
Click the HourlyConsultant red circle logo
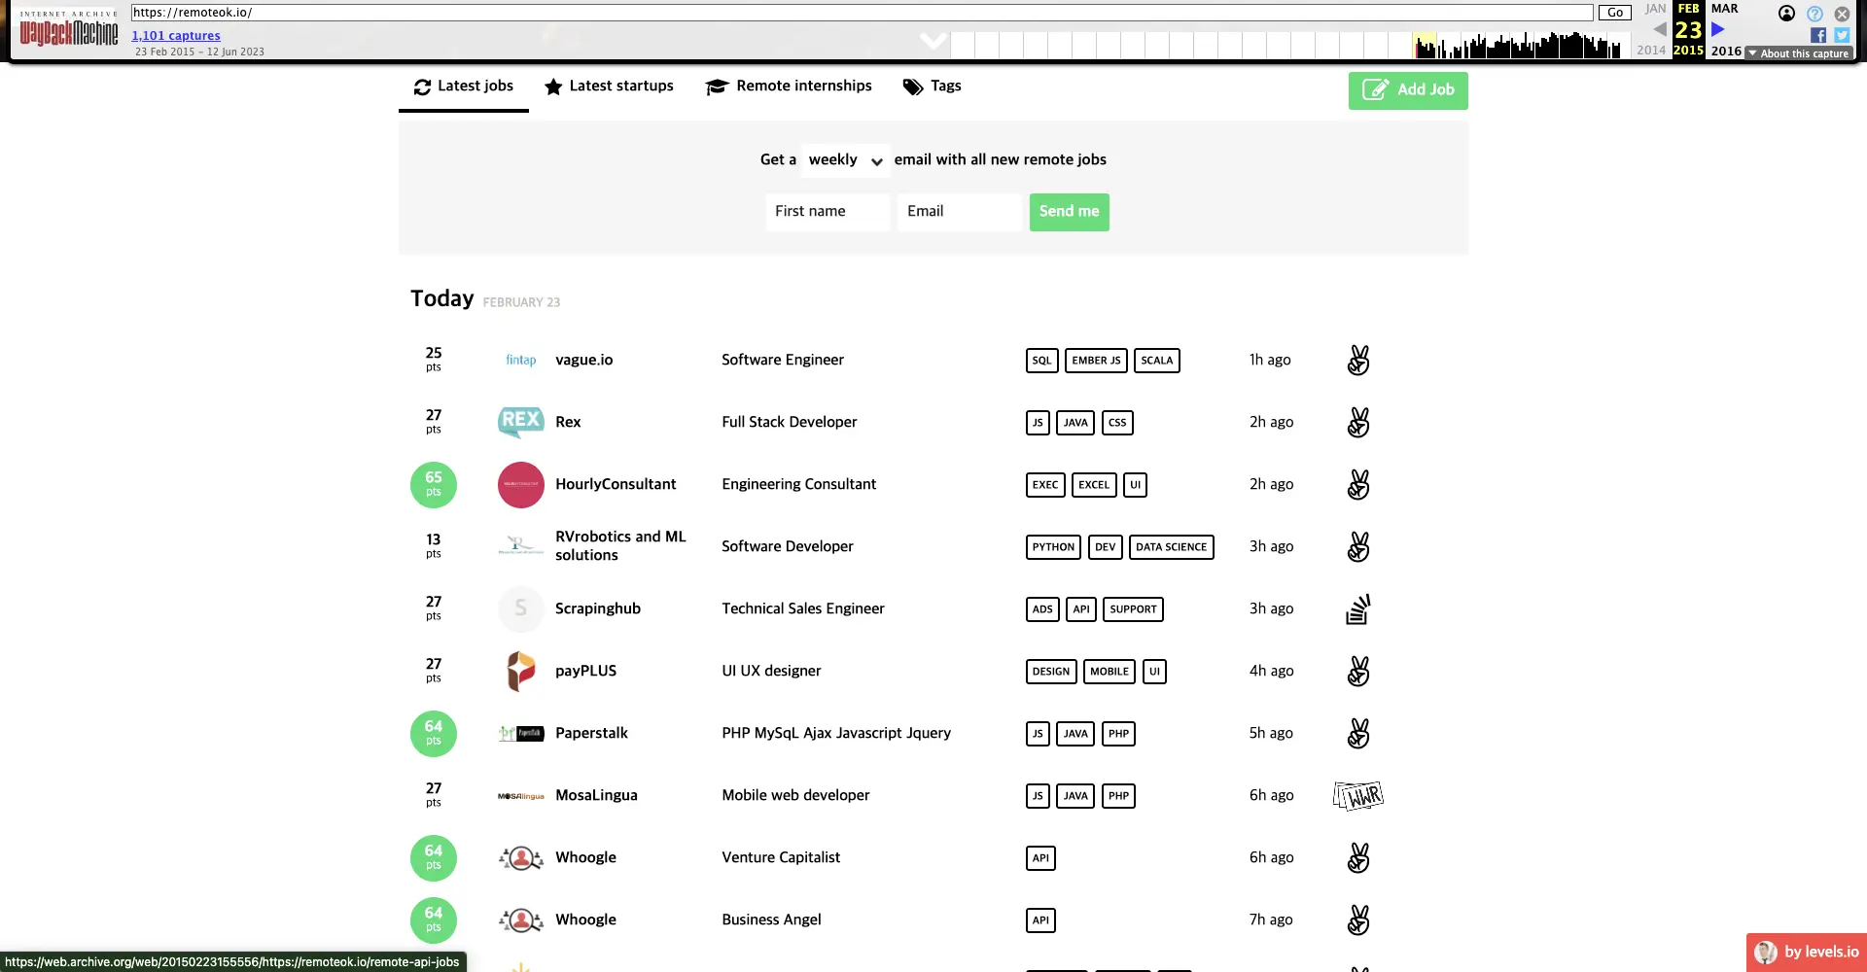[521, 485]
